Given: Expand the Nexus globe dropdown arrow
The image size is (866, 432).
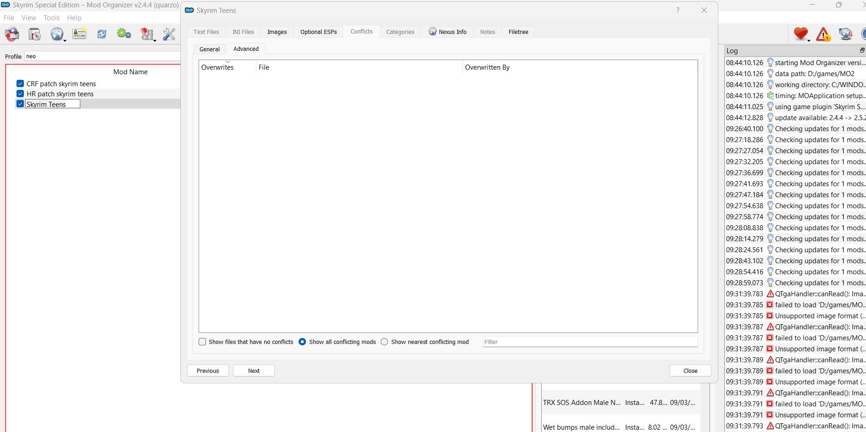Looking at the screenshot, I should pos(65,41).
